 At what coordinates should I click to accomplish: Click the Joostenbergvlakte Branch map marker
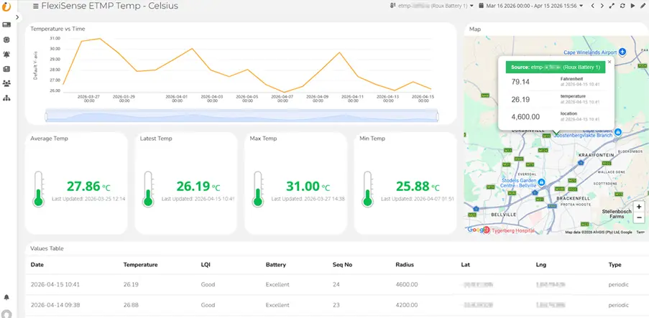(x=618, y=132)
